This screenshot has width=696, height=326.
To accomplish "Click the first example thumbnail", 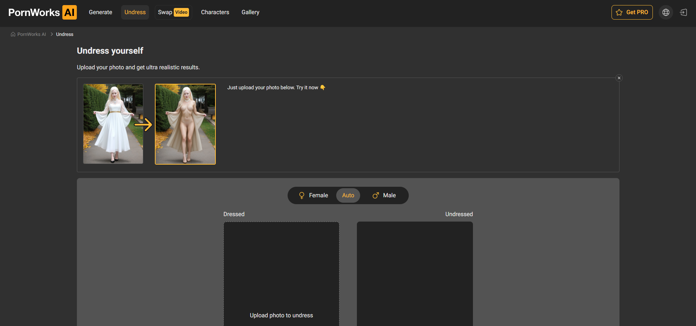I will pos(113,124).
